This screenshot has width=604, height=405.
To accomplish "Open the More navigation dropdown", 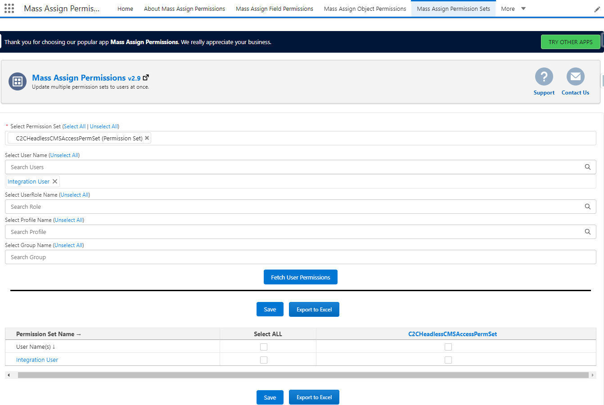I will coord(513,9).
